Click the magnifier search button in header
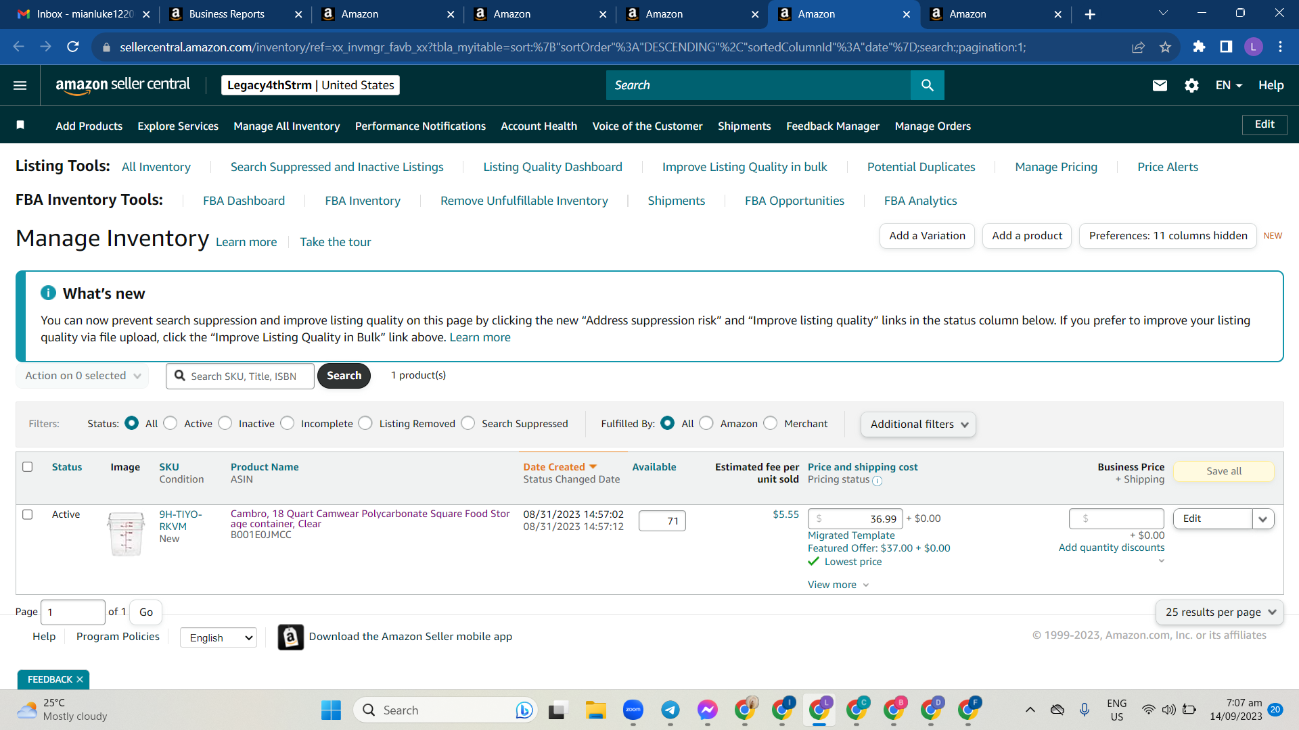Image resolution: width=1299 pixels, height=730 pixels. pos(927,85)
